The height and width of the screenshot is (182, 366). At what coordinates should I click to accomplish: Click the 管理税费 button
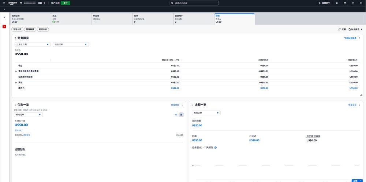(30, 29)
